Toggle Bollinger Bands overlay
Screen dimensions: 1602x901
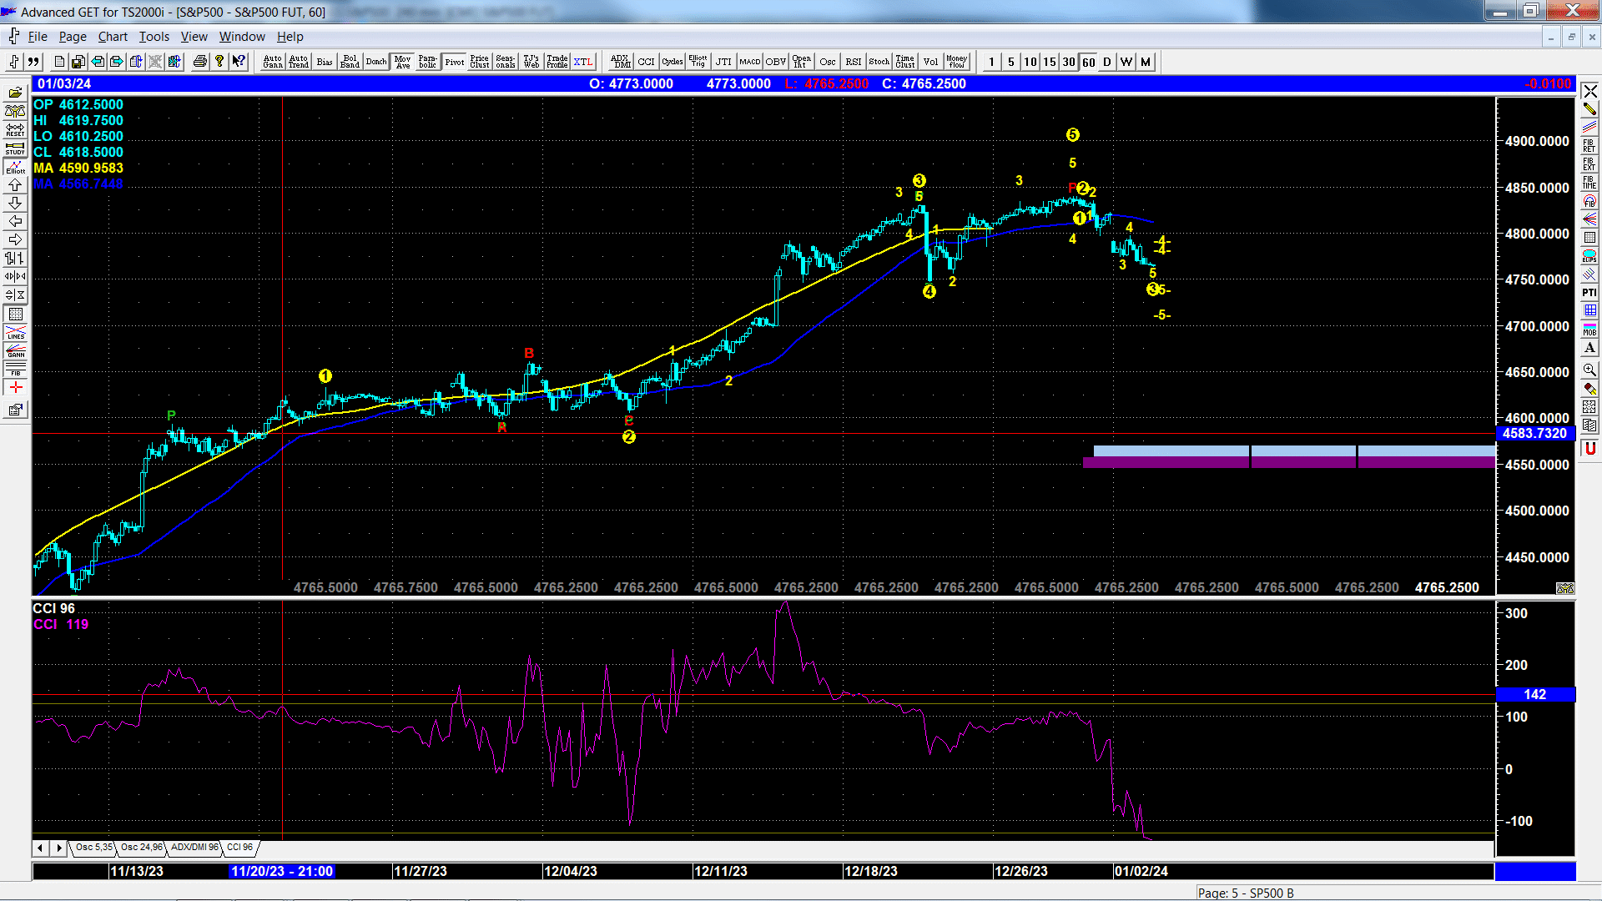tap(350, 62)
